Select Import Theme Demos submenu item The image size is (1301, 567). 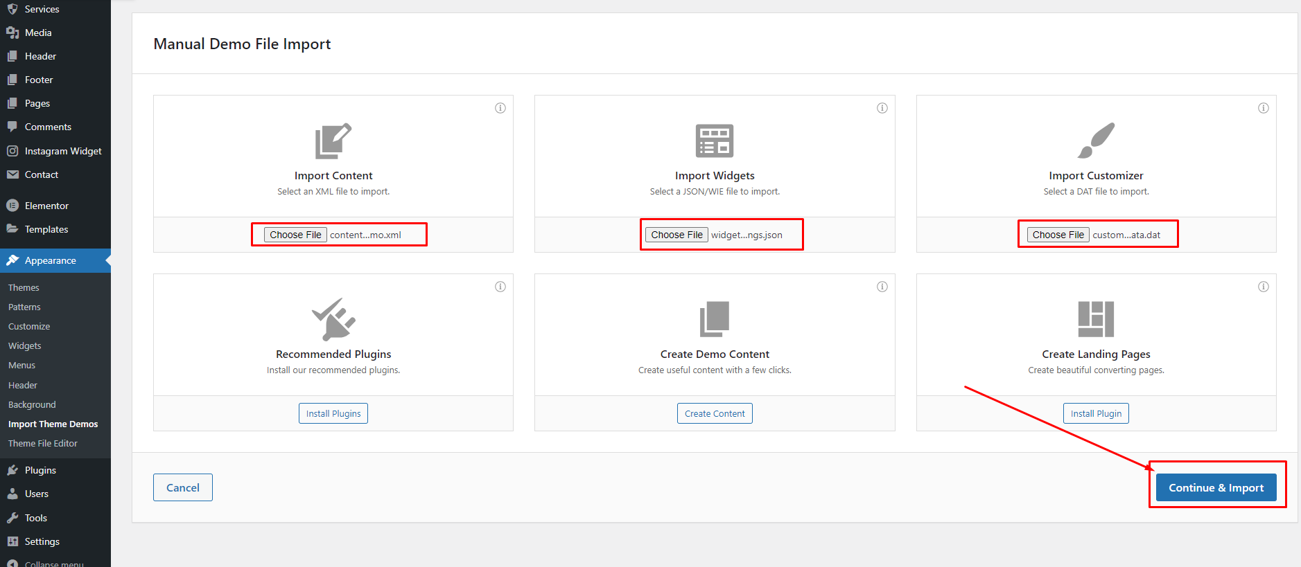point(53,424)
